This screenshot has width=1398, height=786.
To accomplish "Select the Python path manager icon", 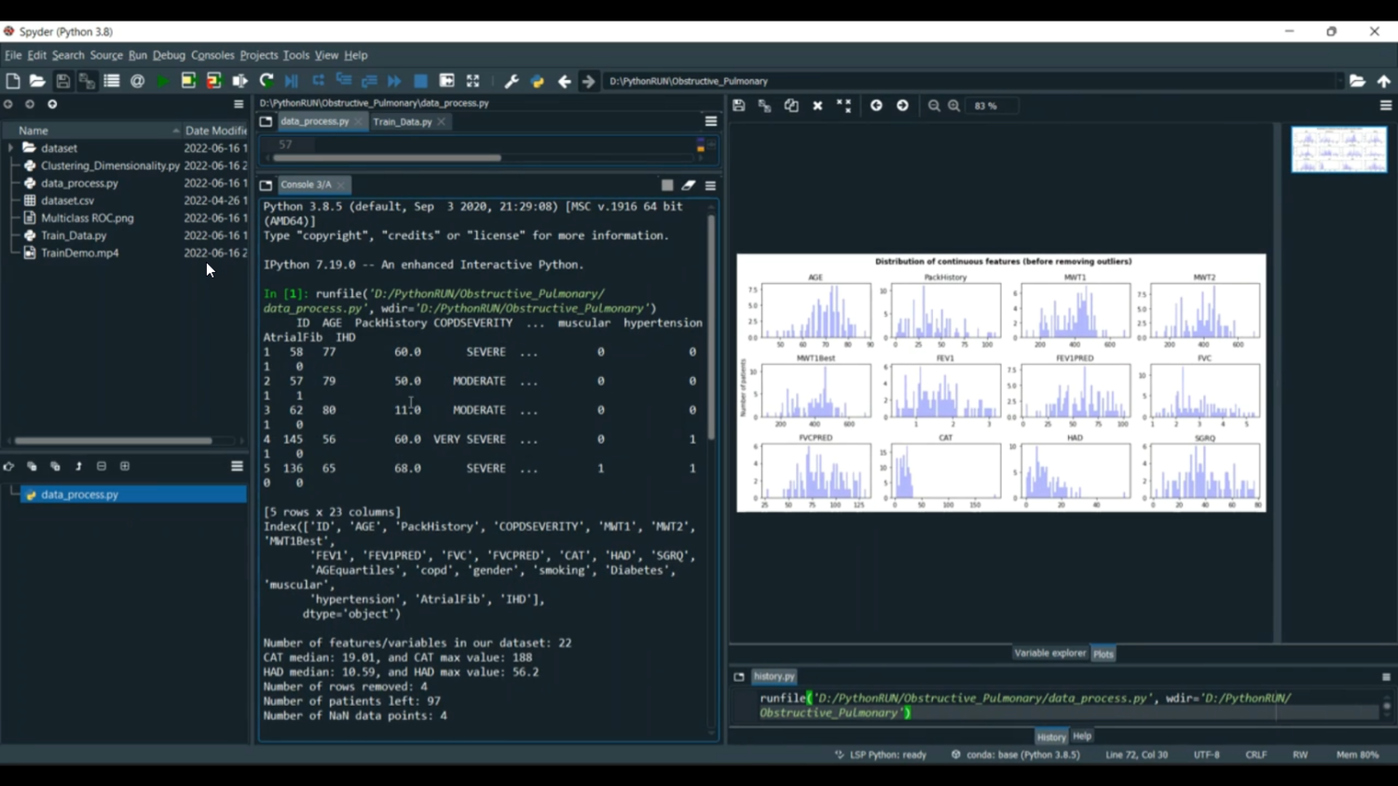I will tap(537, 81).
